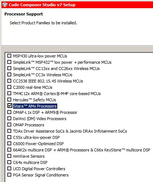This screenshot has height=182, width=153.
Task: Check OMAP-L1x DSP + ARM9 Processor
Action: [x=9, y=112]
